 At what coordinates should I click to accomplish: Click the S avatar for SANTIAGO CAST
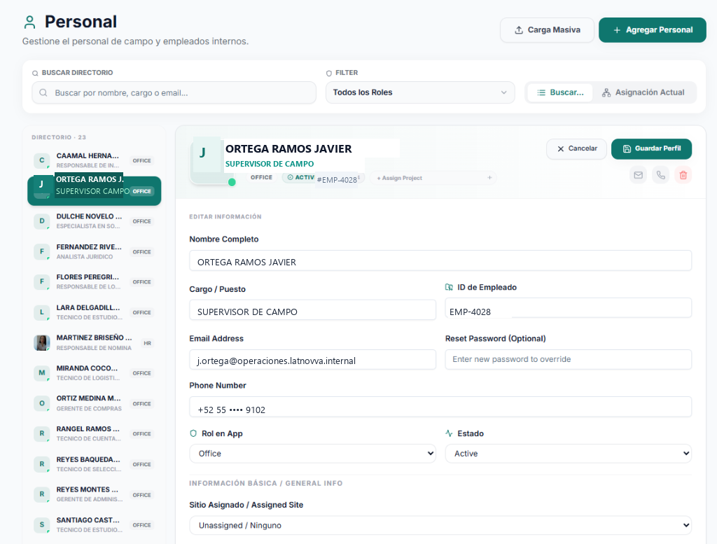(41, 525)
